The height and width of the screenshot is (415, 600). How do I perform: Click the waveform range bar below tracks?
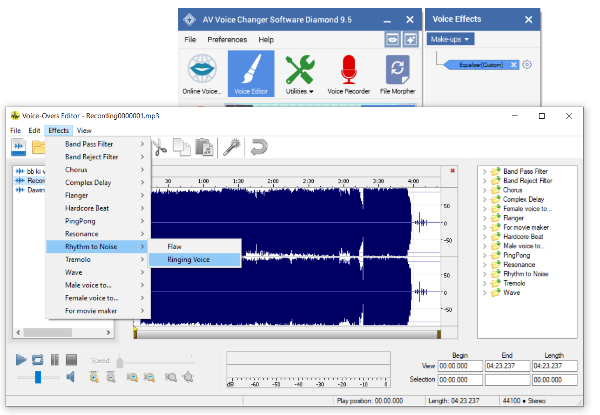[x=287, y=334]
